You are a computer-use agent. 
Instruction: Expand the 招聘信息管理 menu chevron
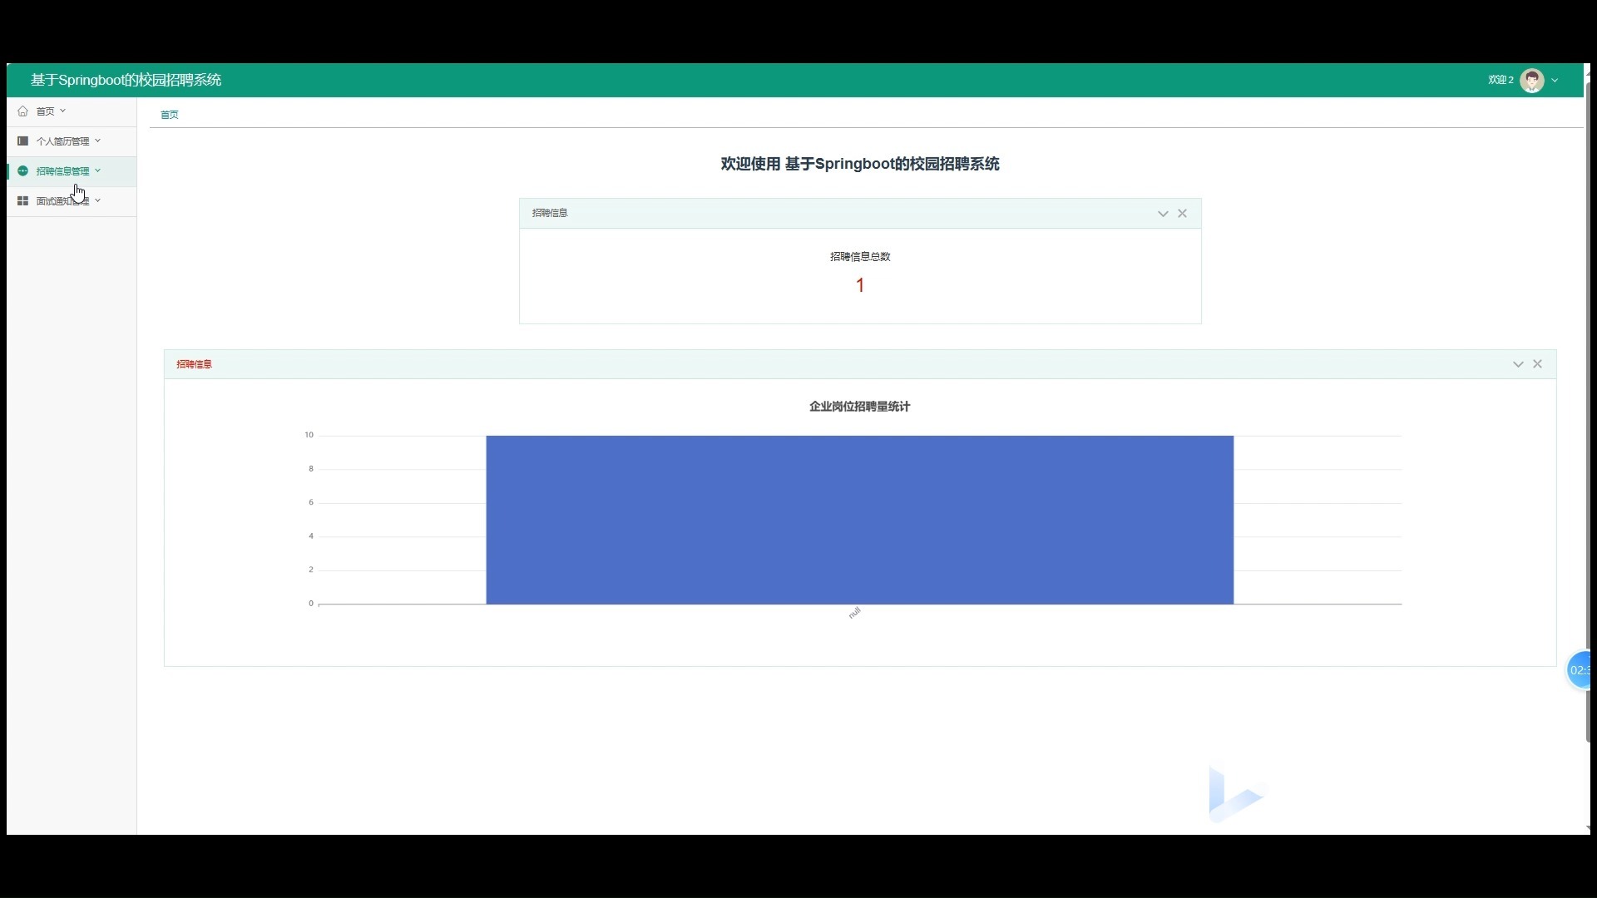97,170
